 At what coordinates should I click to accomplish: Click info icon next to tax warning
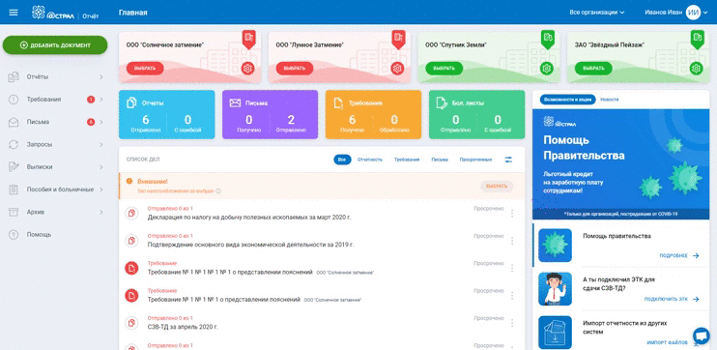218,191
